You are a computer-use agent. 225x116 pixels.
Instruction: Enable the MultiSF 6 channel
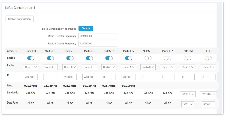coord(148,58)
